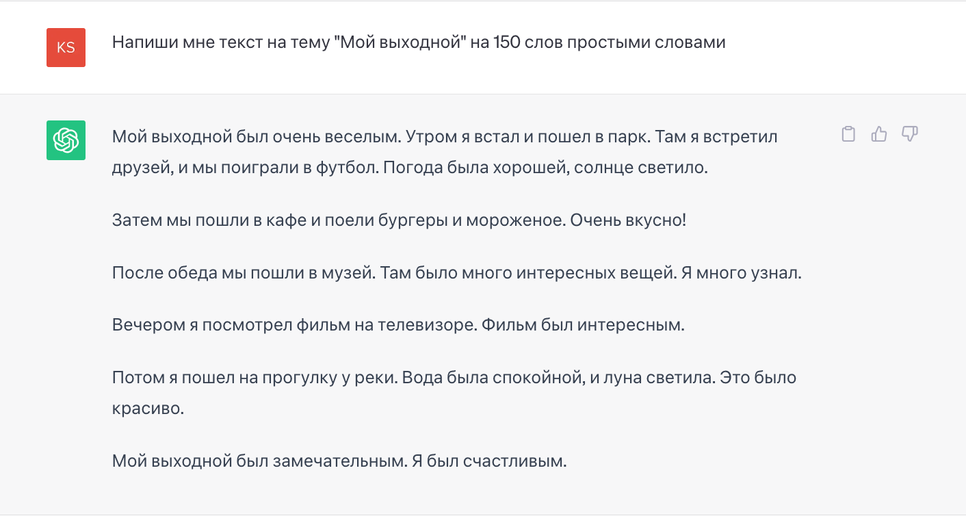Click the sentence "Мой выходной был очень веселым"

pos(256,136)
